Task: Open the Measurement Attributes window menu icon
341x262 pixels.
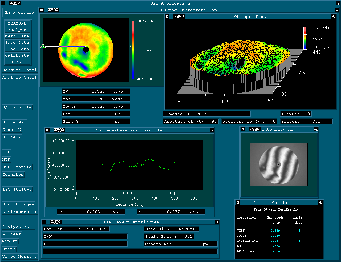Action: [44, 222]
